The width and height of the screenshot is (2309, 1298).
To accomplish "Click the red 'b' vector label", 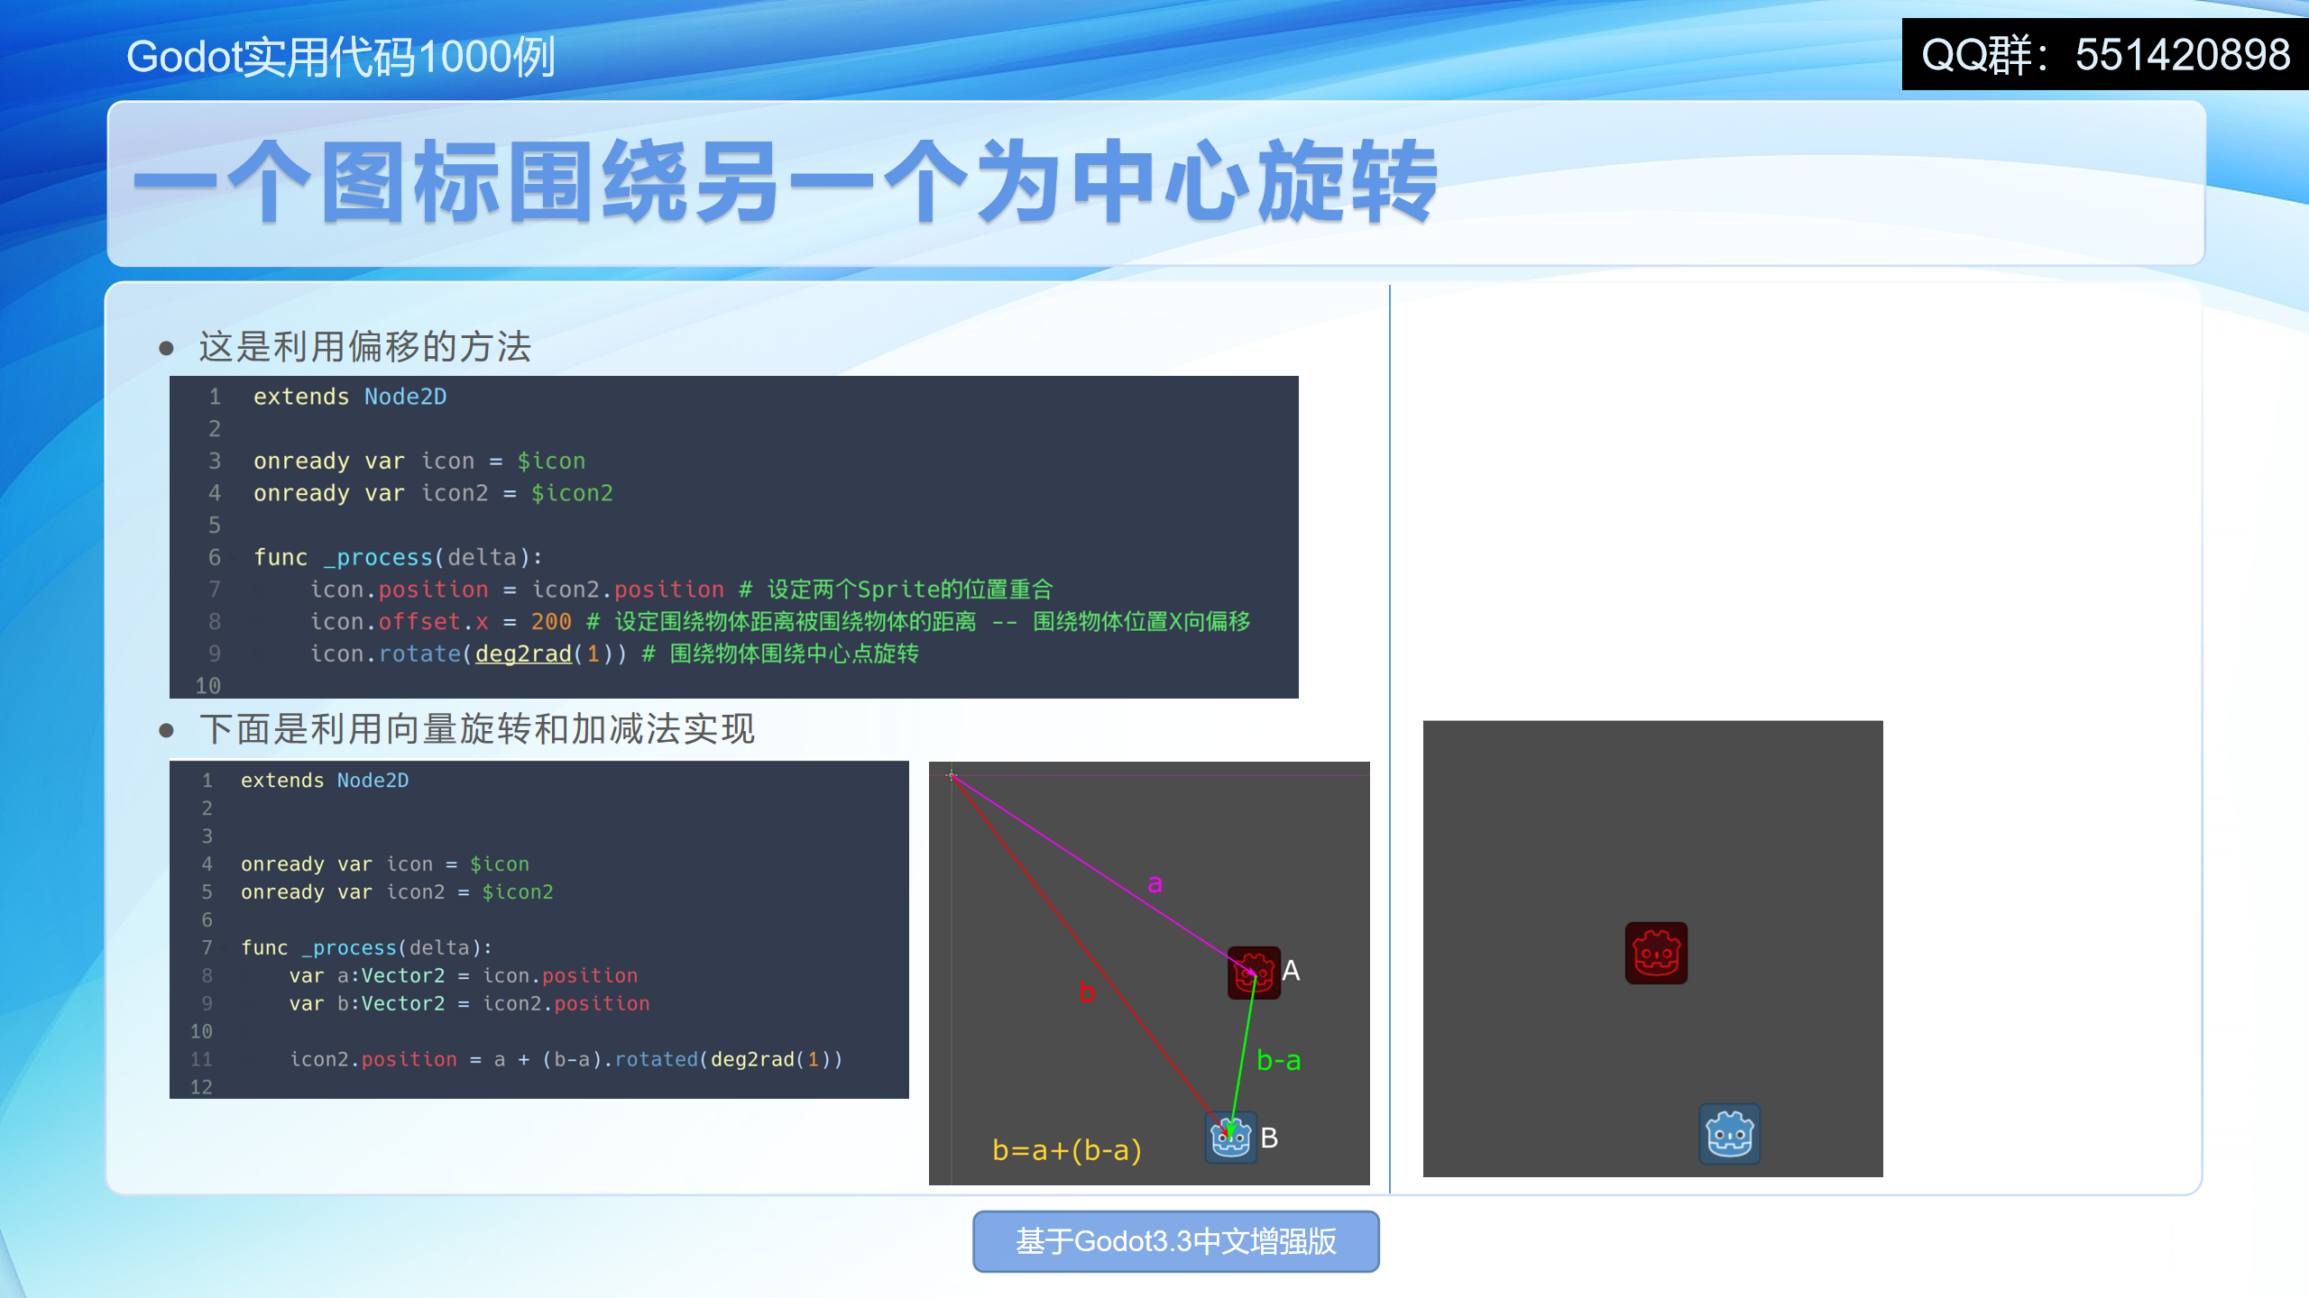I will click(x=1087, y=992).
